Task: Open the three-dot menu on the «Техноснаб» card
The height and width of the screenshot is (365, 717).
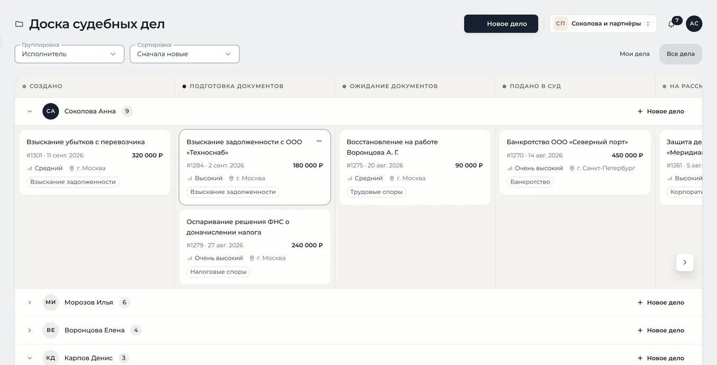Action: (x=319, y=141)
